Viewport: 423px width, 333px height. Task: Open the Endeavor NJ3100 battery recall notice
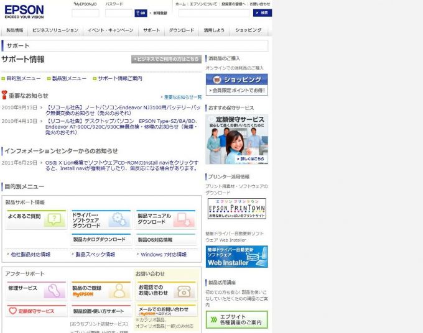(x=123, y=110)
